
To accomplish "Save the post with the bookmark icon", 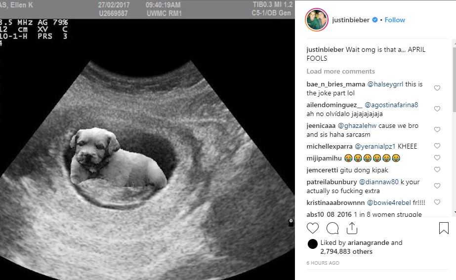I will (444, 228).
